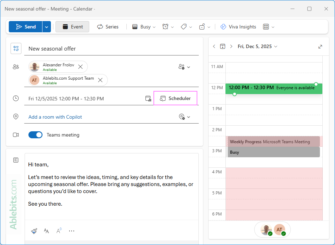Turn off the Teams meeting toggle

click(35, 135)
